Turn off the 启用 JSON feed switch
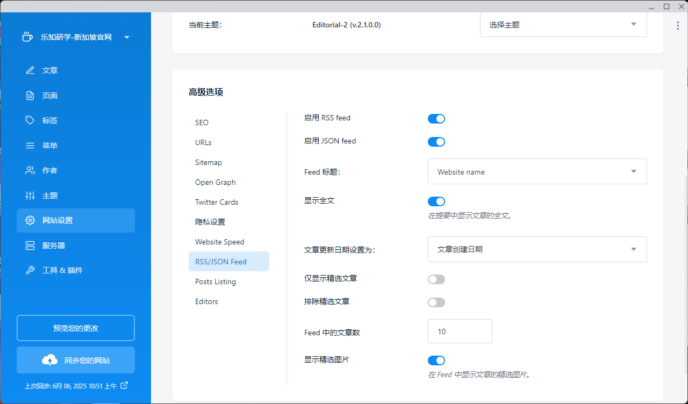 click(x=436, y=142)
